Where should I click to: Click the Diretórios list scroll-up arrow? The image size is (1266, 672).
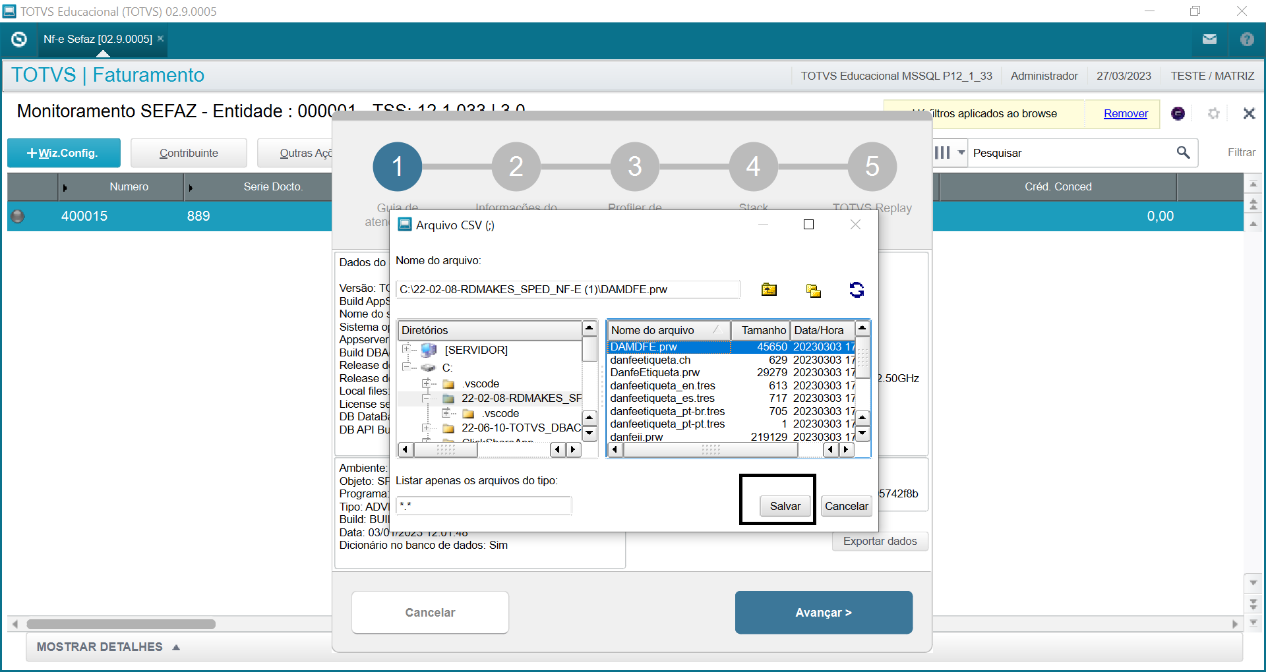(x=589, y=328)
